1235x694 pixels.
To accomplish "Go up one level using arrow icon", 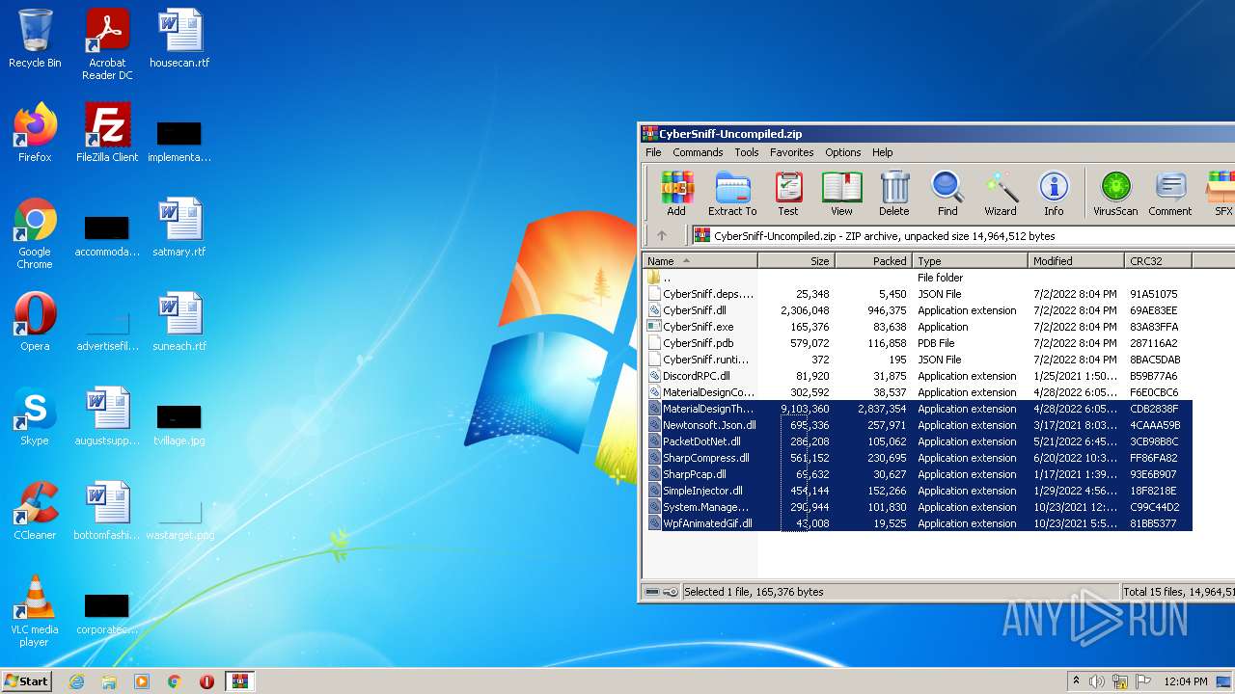I will (x=662, y=235).
